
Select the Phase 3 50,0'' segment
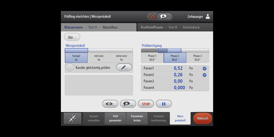198,58
